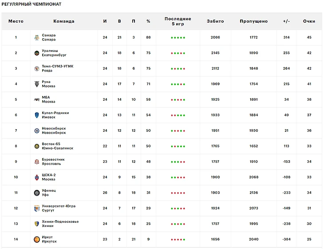Image resolution: width=324 pixels, height=249 pixels.
Task: Open the Восток-65 team name link
Action: (51, 144)
